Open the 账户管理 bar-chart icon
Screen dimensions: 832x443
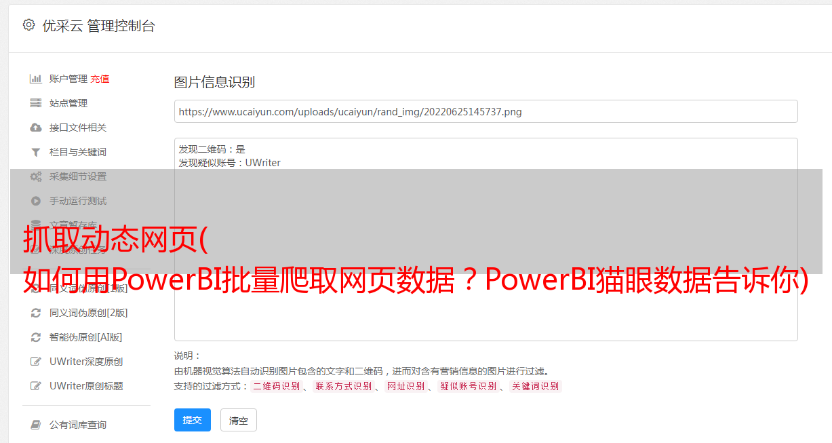point(36,79)
